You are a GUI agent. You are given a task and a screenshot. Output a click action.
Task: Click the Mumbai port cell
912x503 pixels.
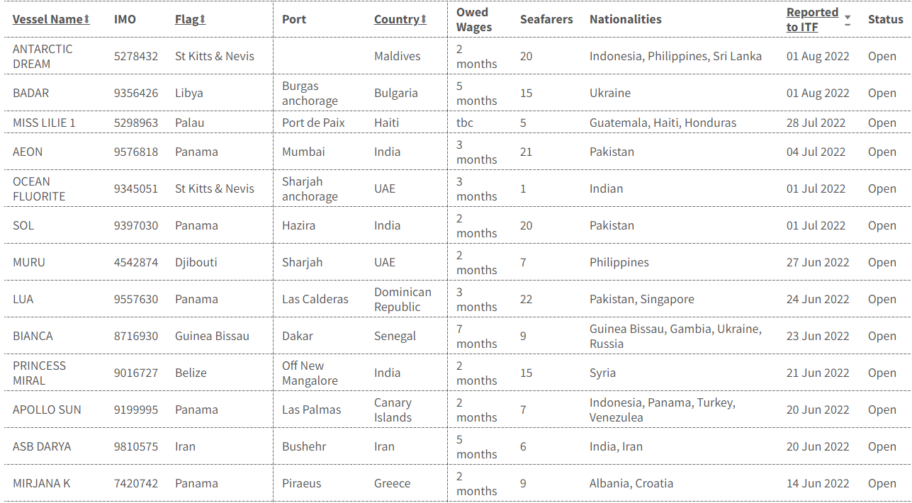(x=303, y=152)
